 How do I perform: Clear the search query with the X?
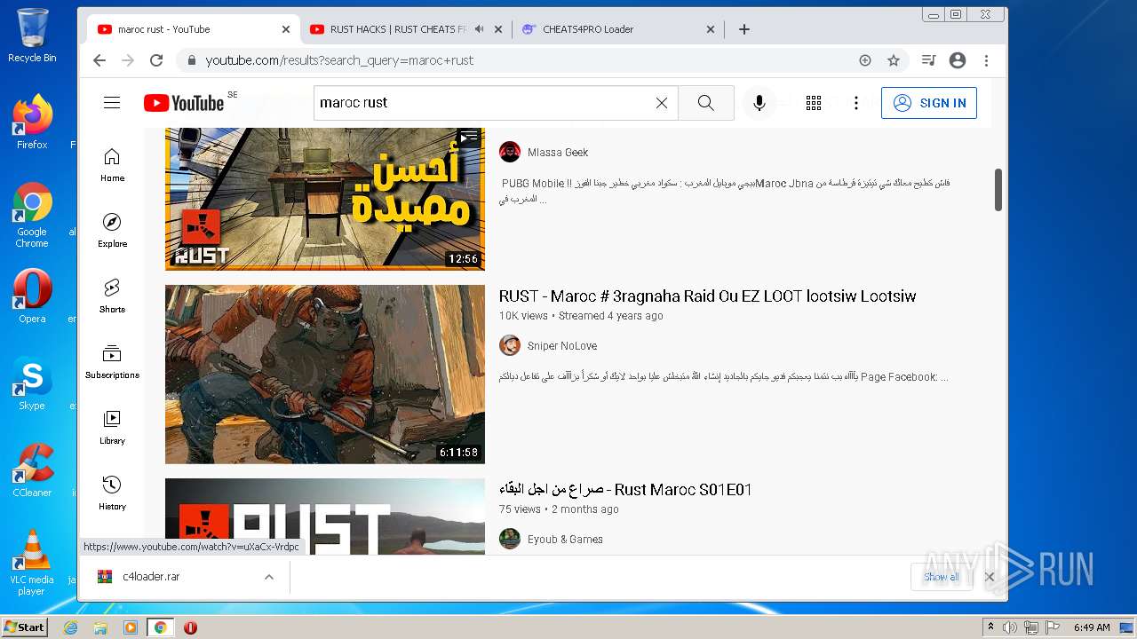[x=662, y=103]
